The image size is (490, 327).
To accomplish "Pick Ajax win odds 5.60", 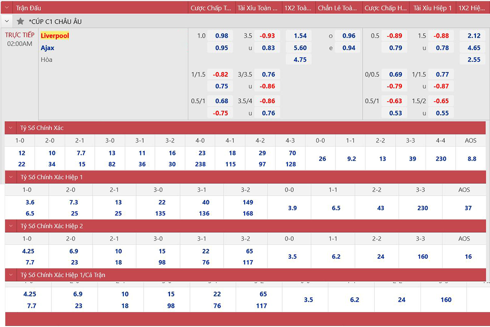I will (x=300, y=48).
